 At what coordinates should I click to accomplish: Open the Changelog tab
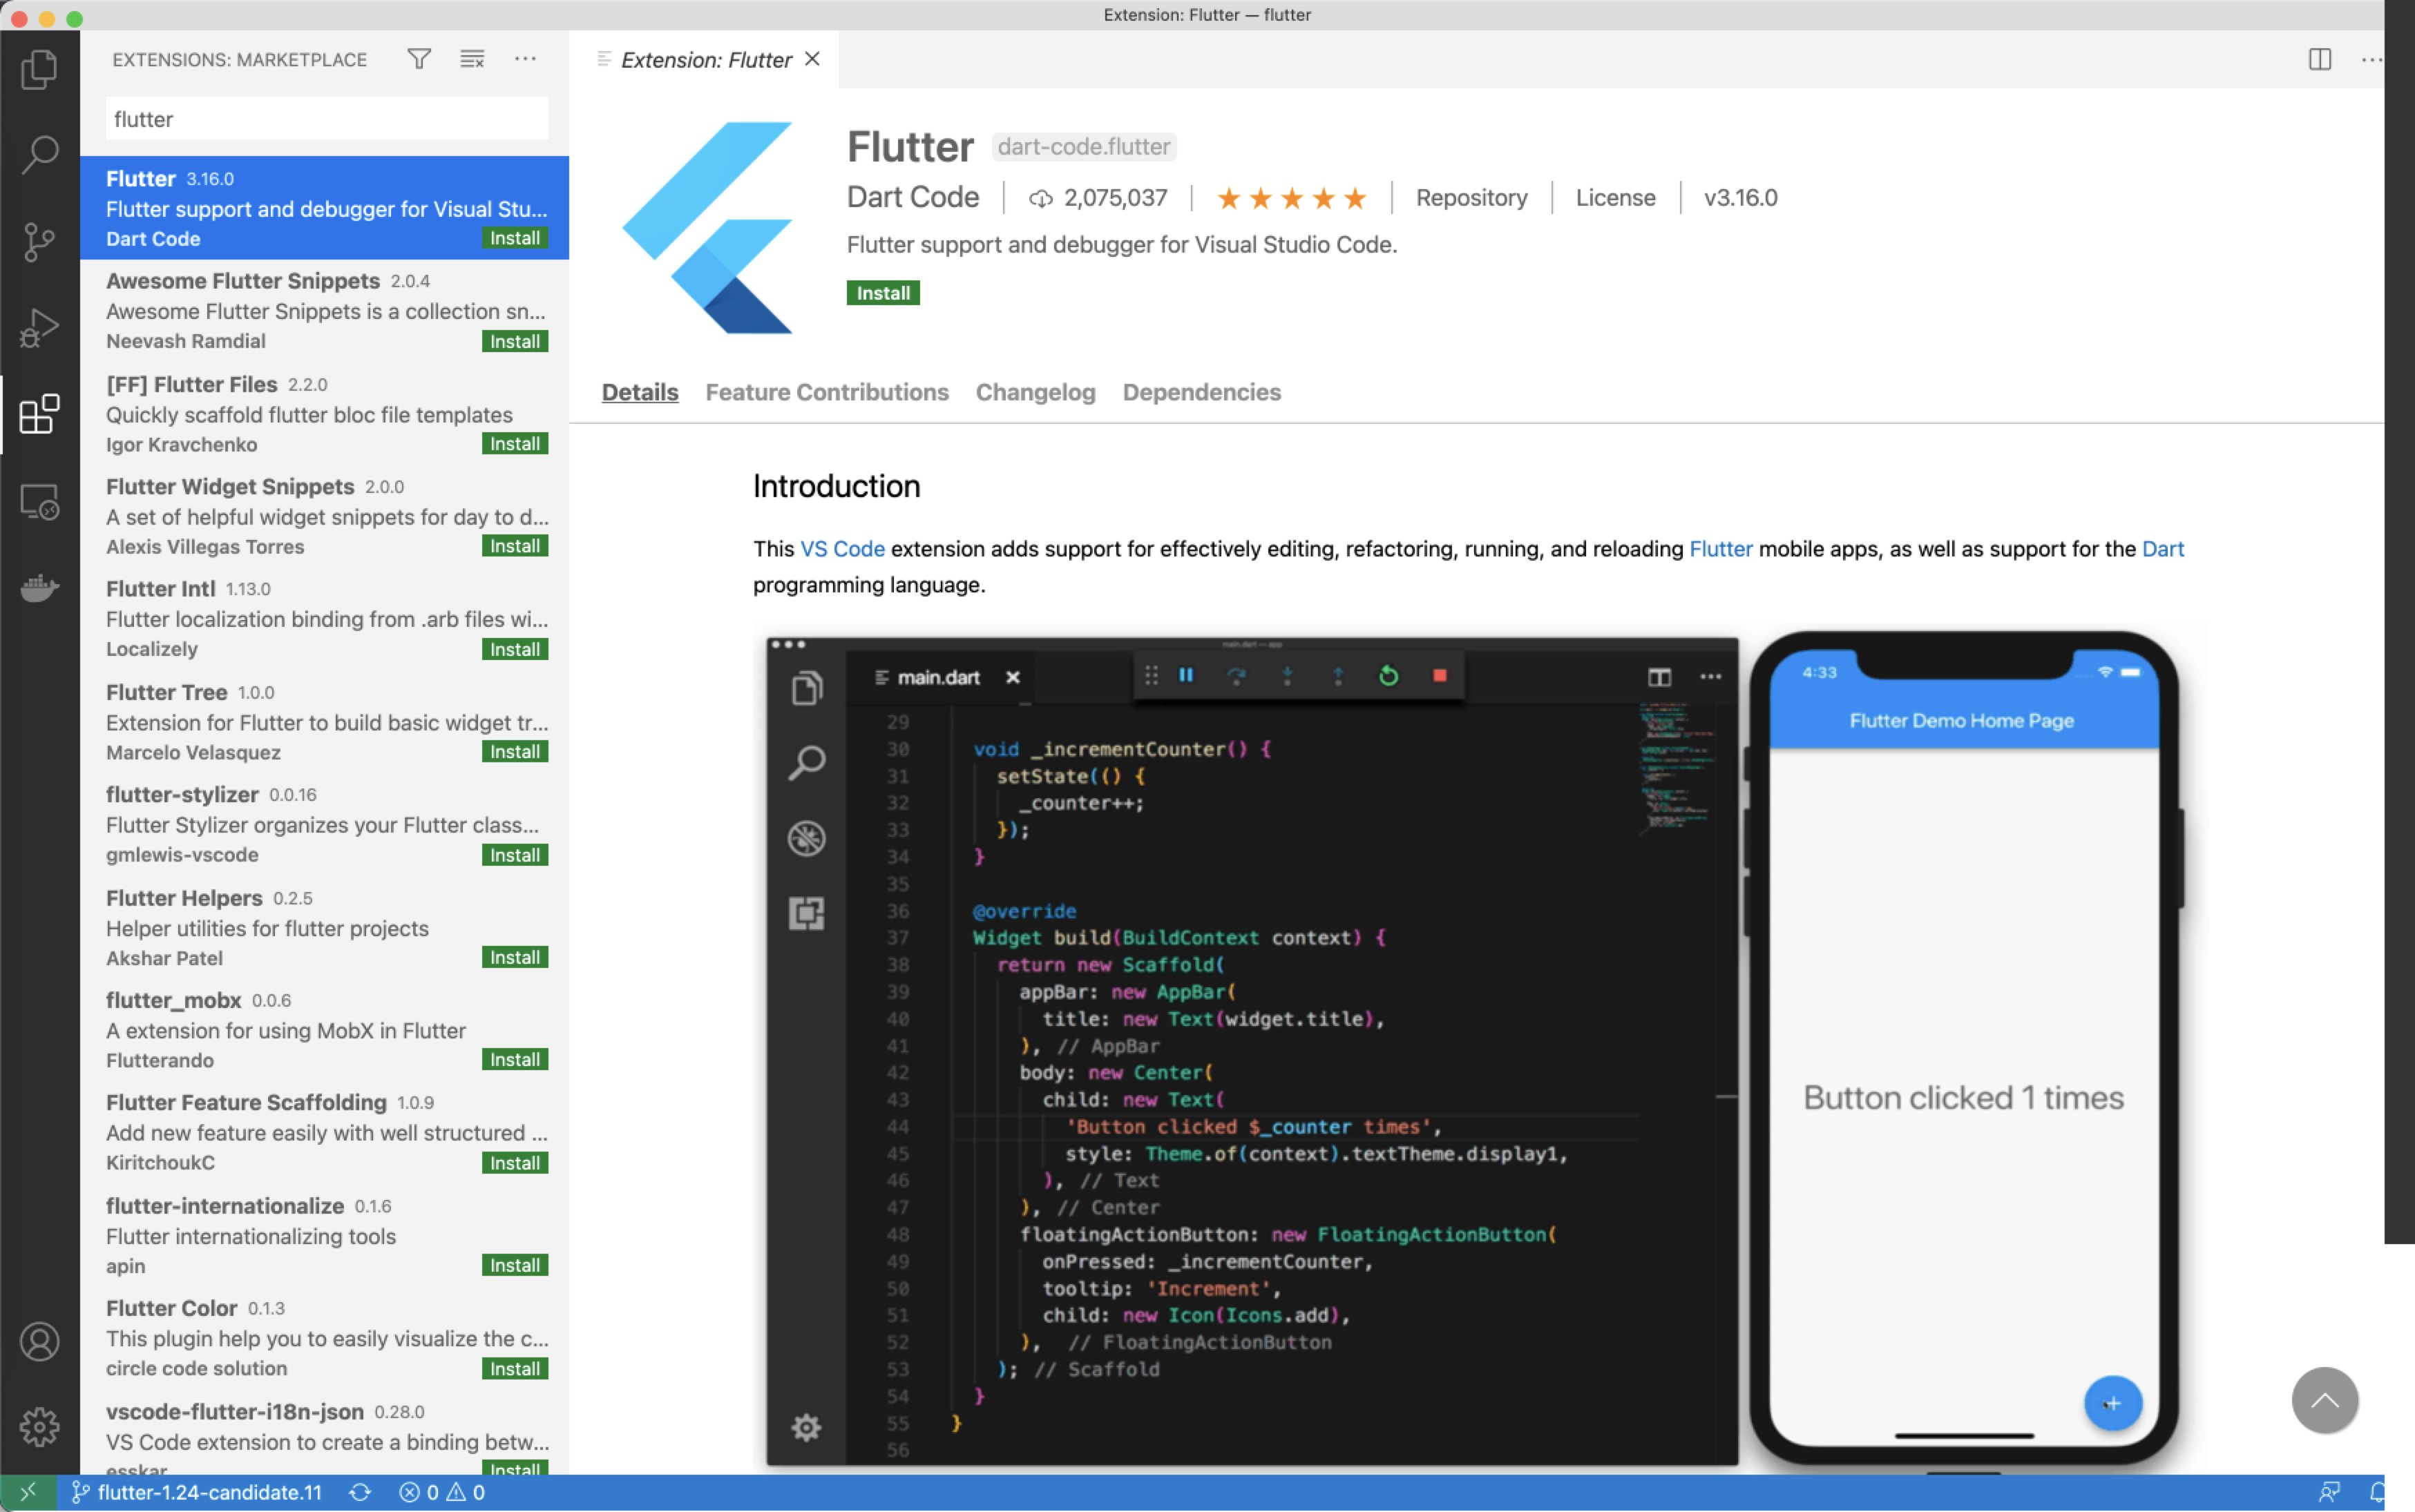1035,392
